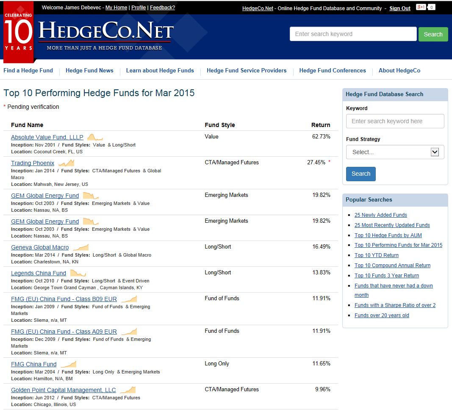View the sparkline chart beside Geneva Global Macro
452x412 pixels.
tap(81, 247)
